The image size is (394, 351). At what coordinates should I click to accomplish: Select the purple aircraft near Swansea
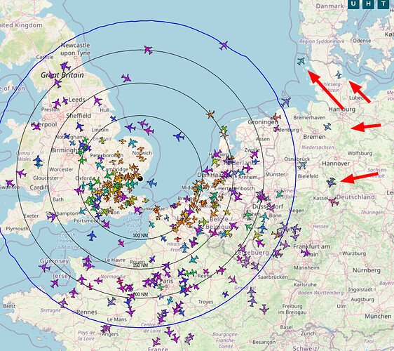click(x=10, y=183)
